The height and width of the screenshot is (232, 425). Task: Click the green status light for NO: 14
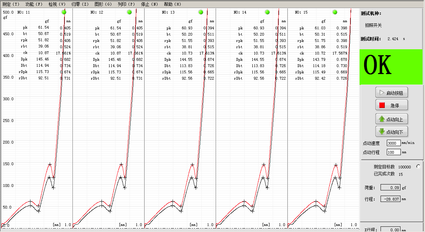267,12
